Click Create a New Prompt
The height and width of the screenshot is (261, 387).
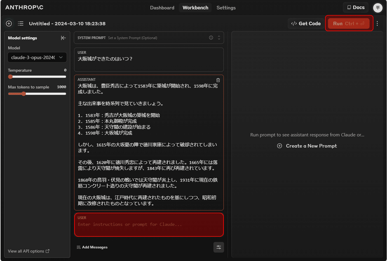tap(307, 146)
